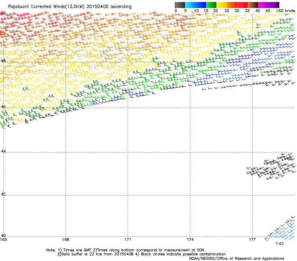Image resolution: width=297 pixels, height=261 pixels.
Task: Click the orange 25-30 knots legend swatch
Action: click(x=232, y=5)
